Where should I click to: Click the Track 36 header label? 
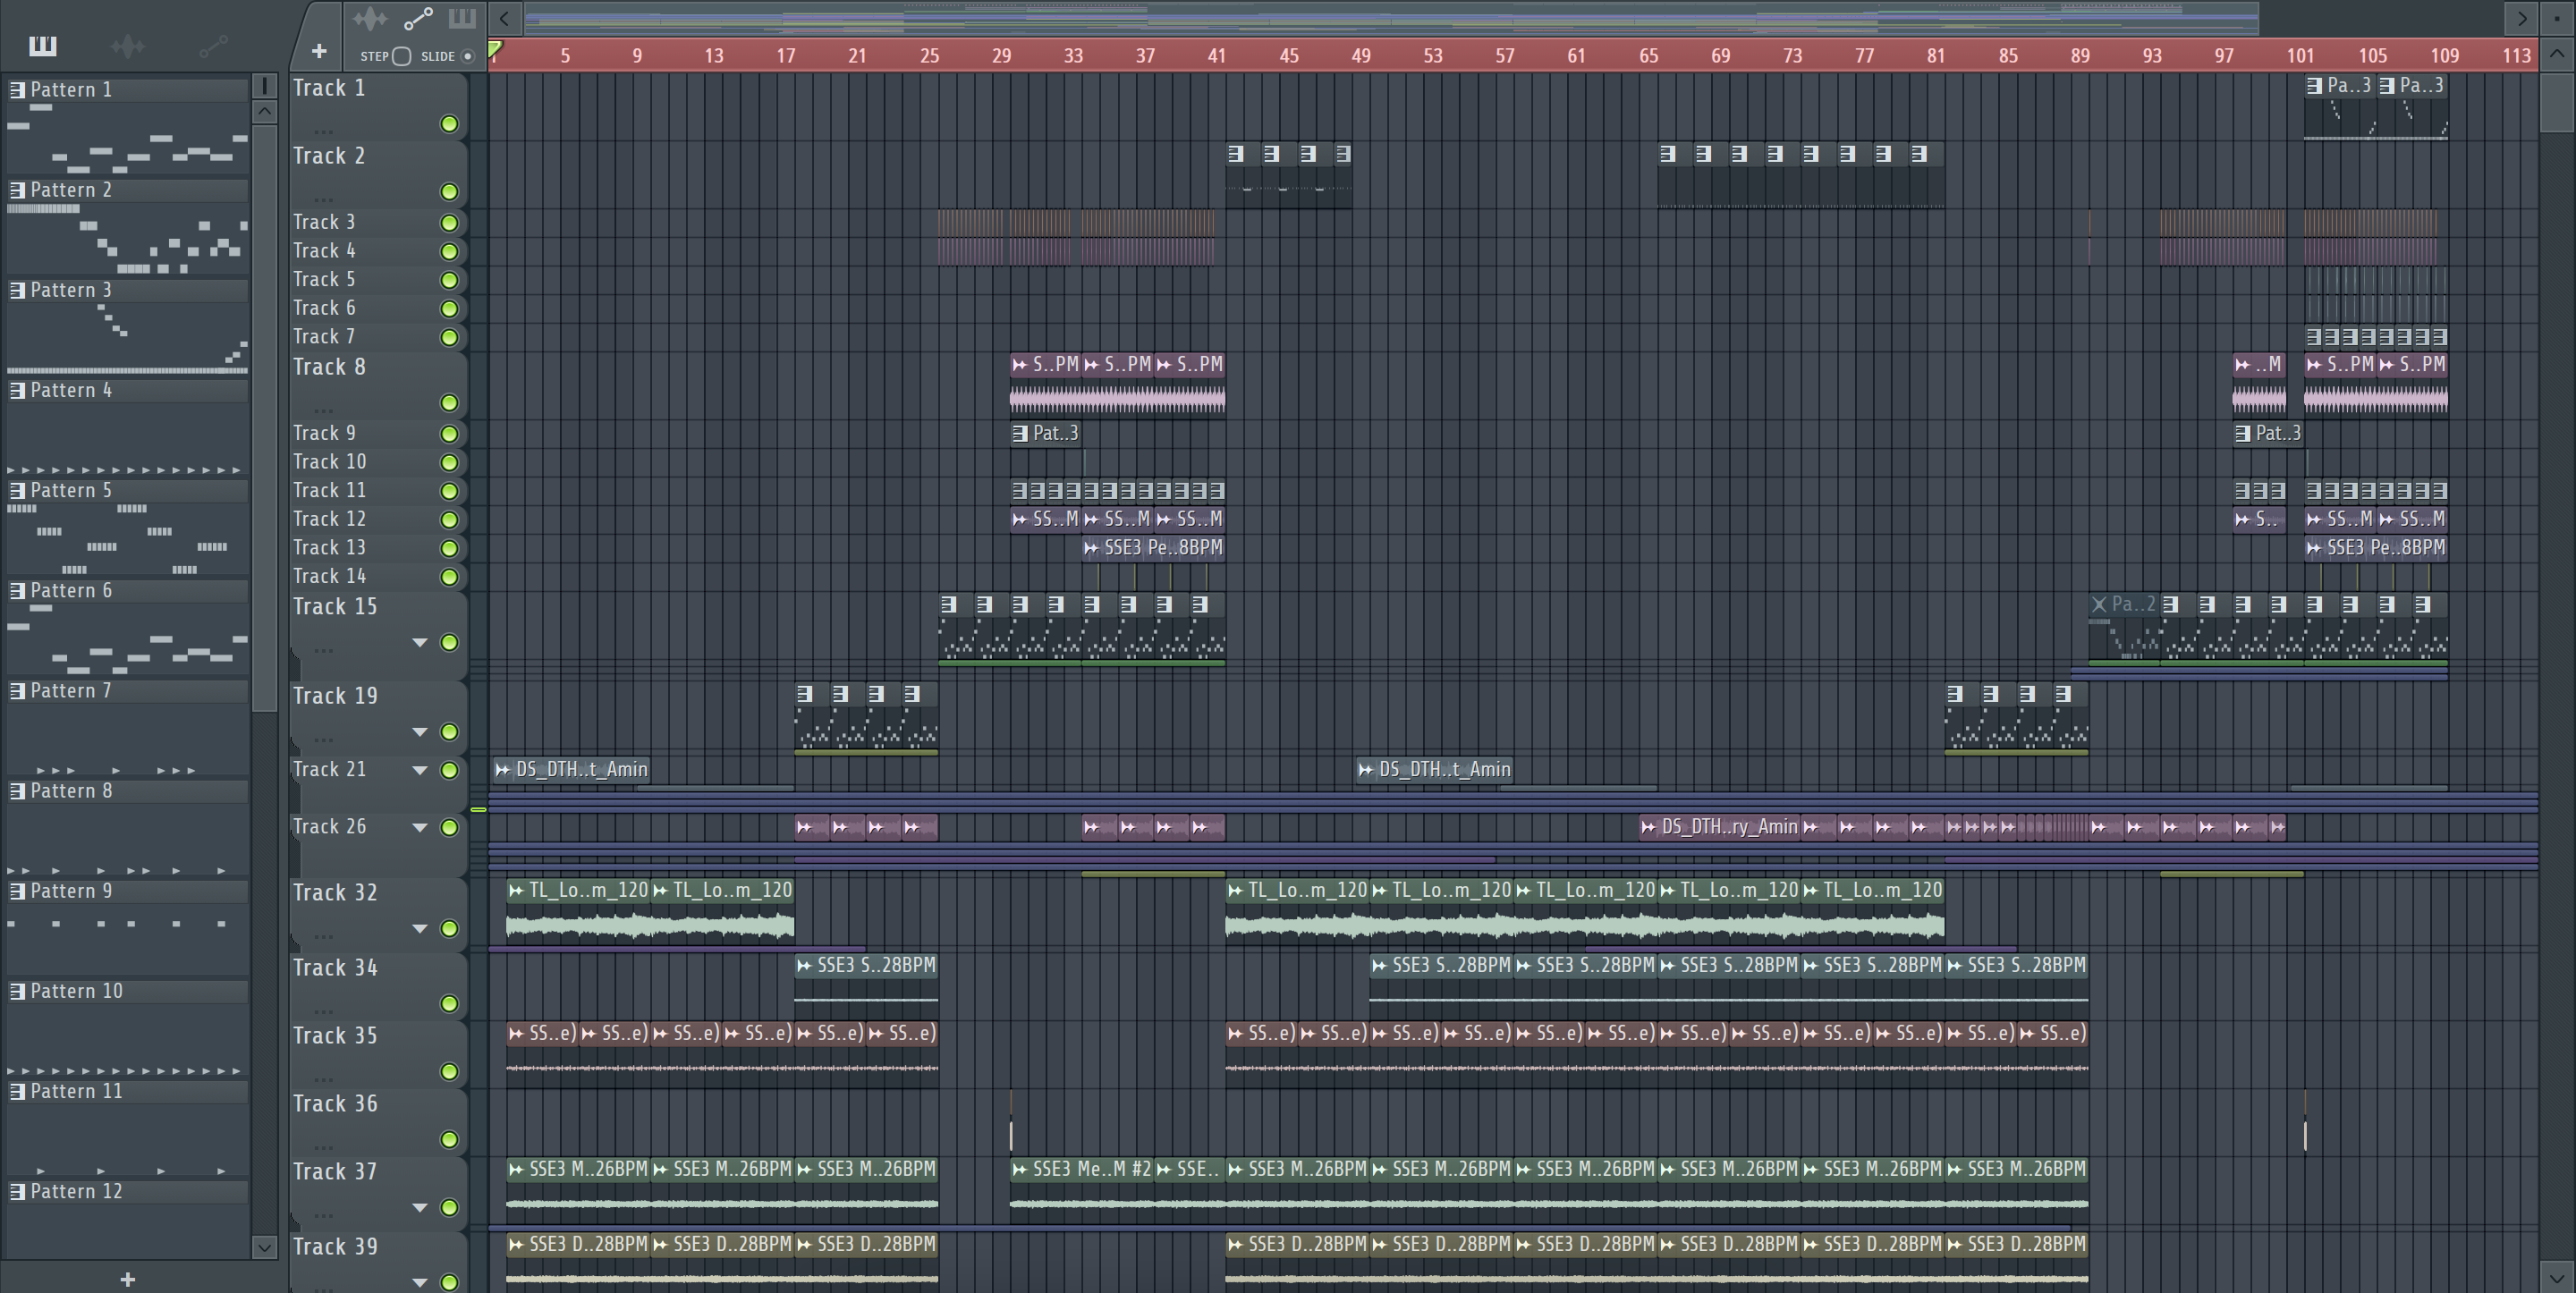335,1104
